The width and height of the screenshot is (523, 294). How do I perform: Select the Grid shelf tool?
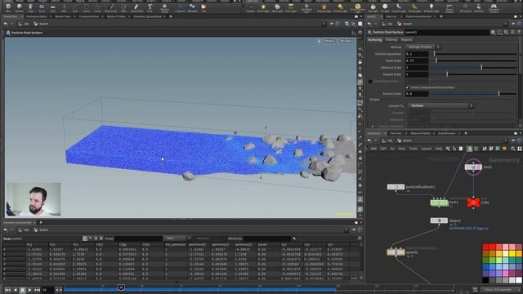coord(52,7)
